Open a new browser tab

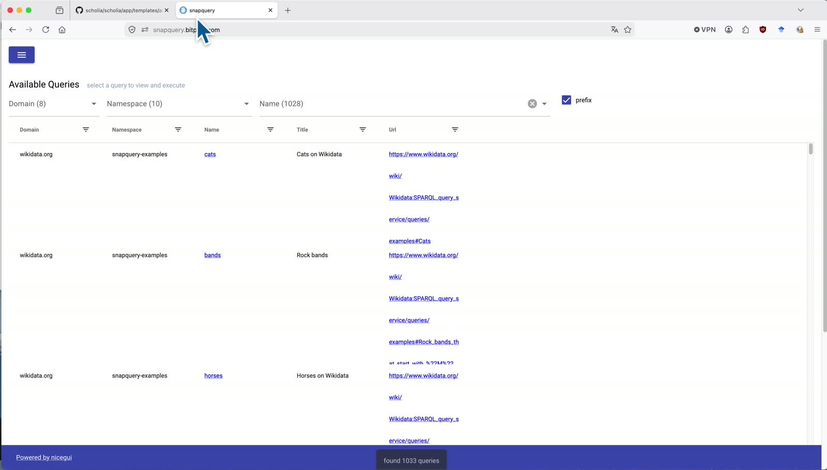coord(288,10)
